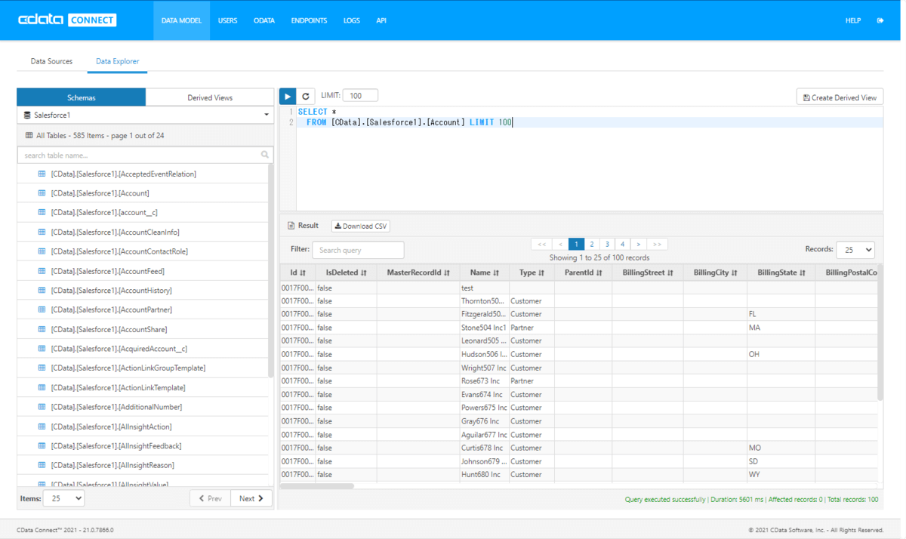Image resolution: width=906 pixels, height=539 pixels.
Task: Click the CData Connect logo
Action: point(67,20)
